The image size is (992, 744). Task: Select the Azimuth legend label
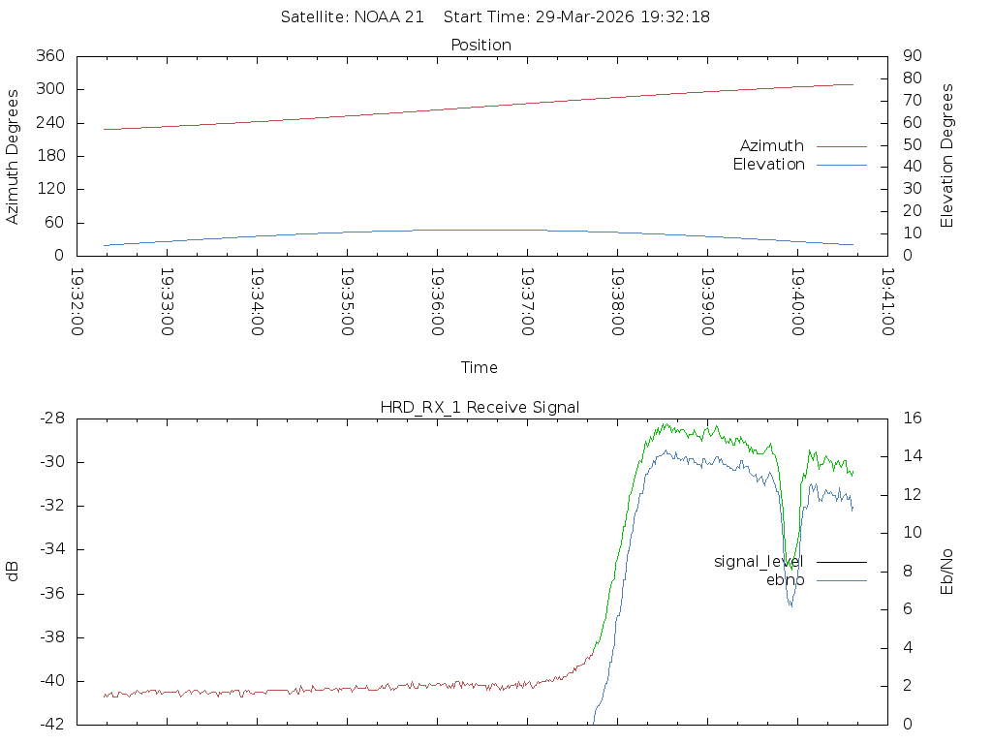click(771, 146)
